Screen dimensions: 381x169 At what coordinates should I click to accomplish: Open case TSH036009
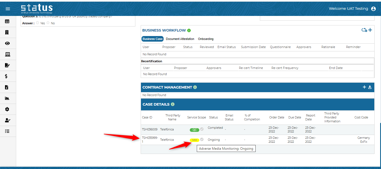click(x=150, y=129)
